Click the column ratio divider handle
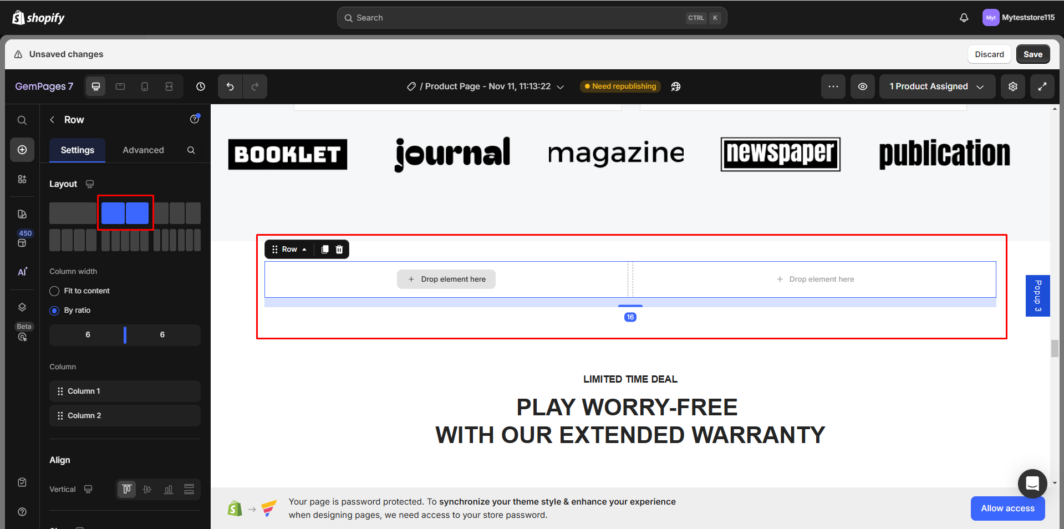This screenshot has width=1064, height=529. click(125, 335)
